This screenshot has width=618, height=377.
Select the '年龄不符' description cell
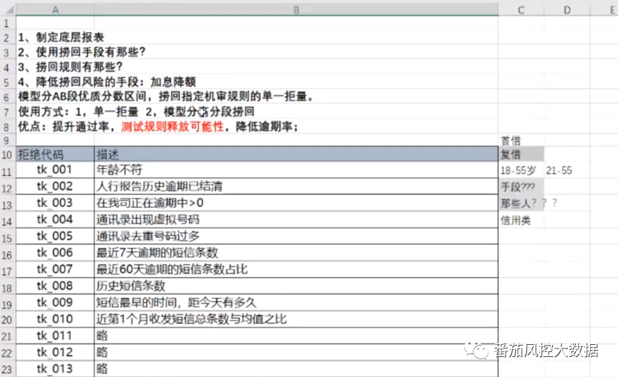[x=296, y=171]
